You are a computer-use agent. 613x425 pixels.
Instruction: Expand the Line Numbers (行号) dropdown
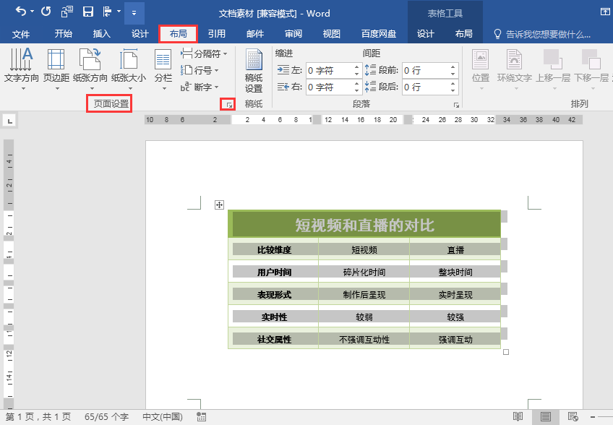217,70
